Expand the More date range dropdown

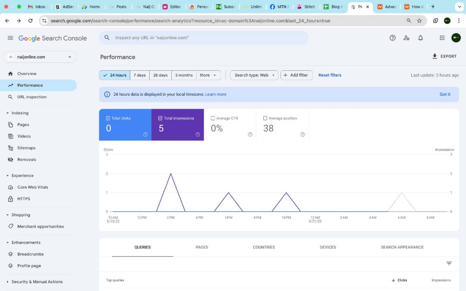(208, 75)
